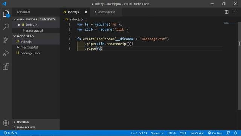Open the Explorer view in activity bar
Viewport: 241px width, 136px height.
tap(6, 14)
